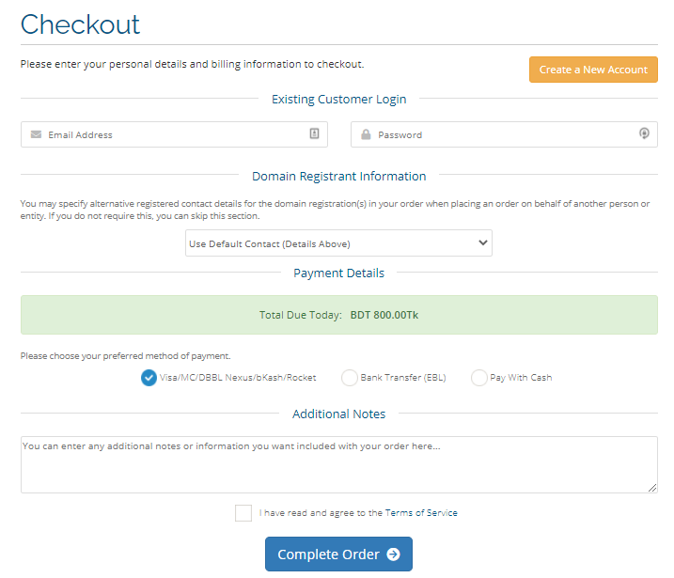Focus the Email Address input field

point(174,134)
